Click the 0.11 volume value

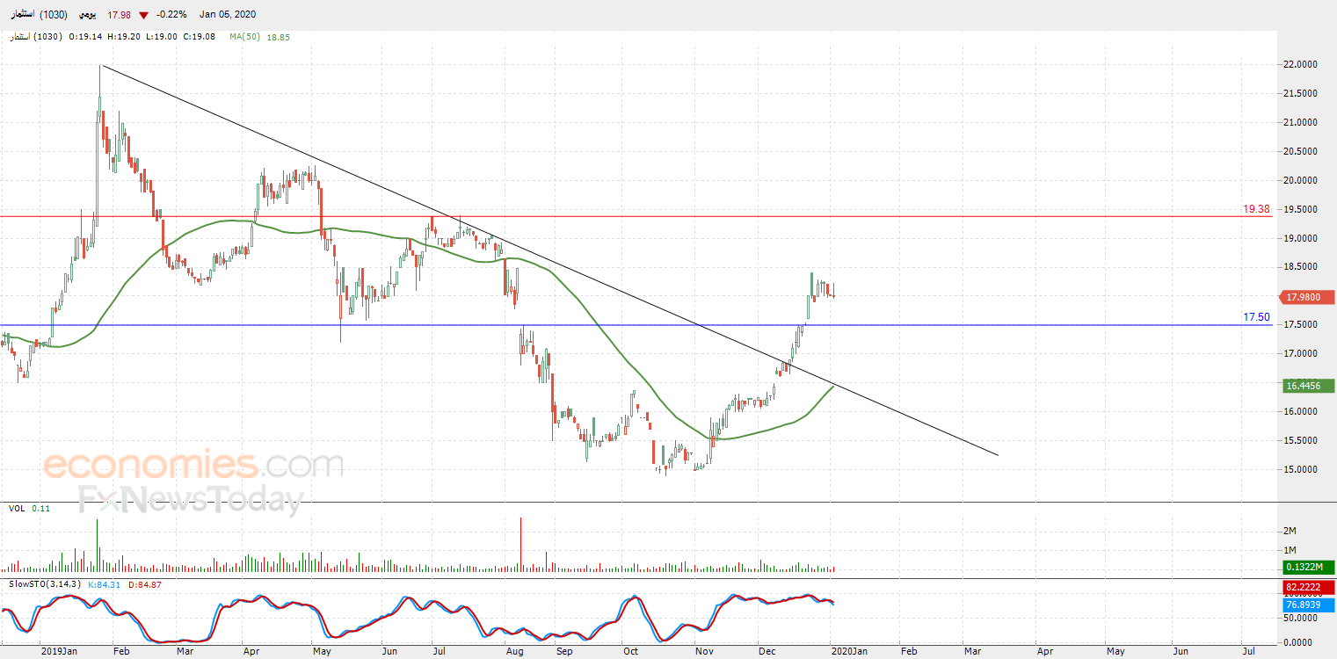point(40,509)
